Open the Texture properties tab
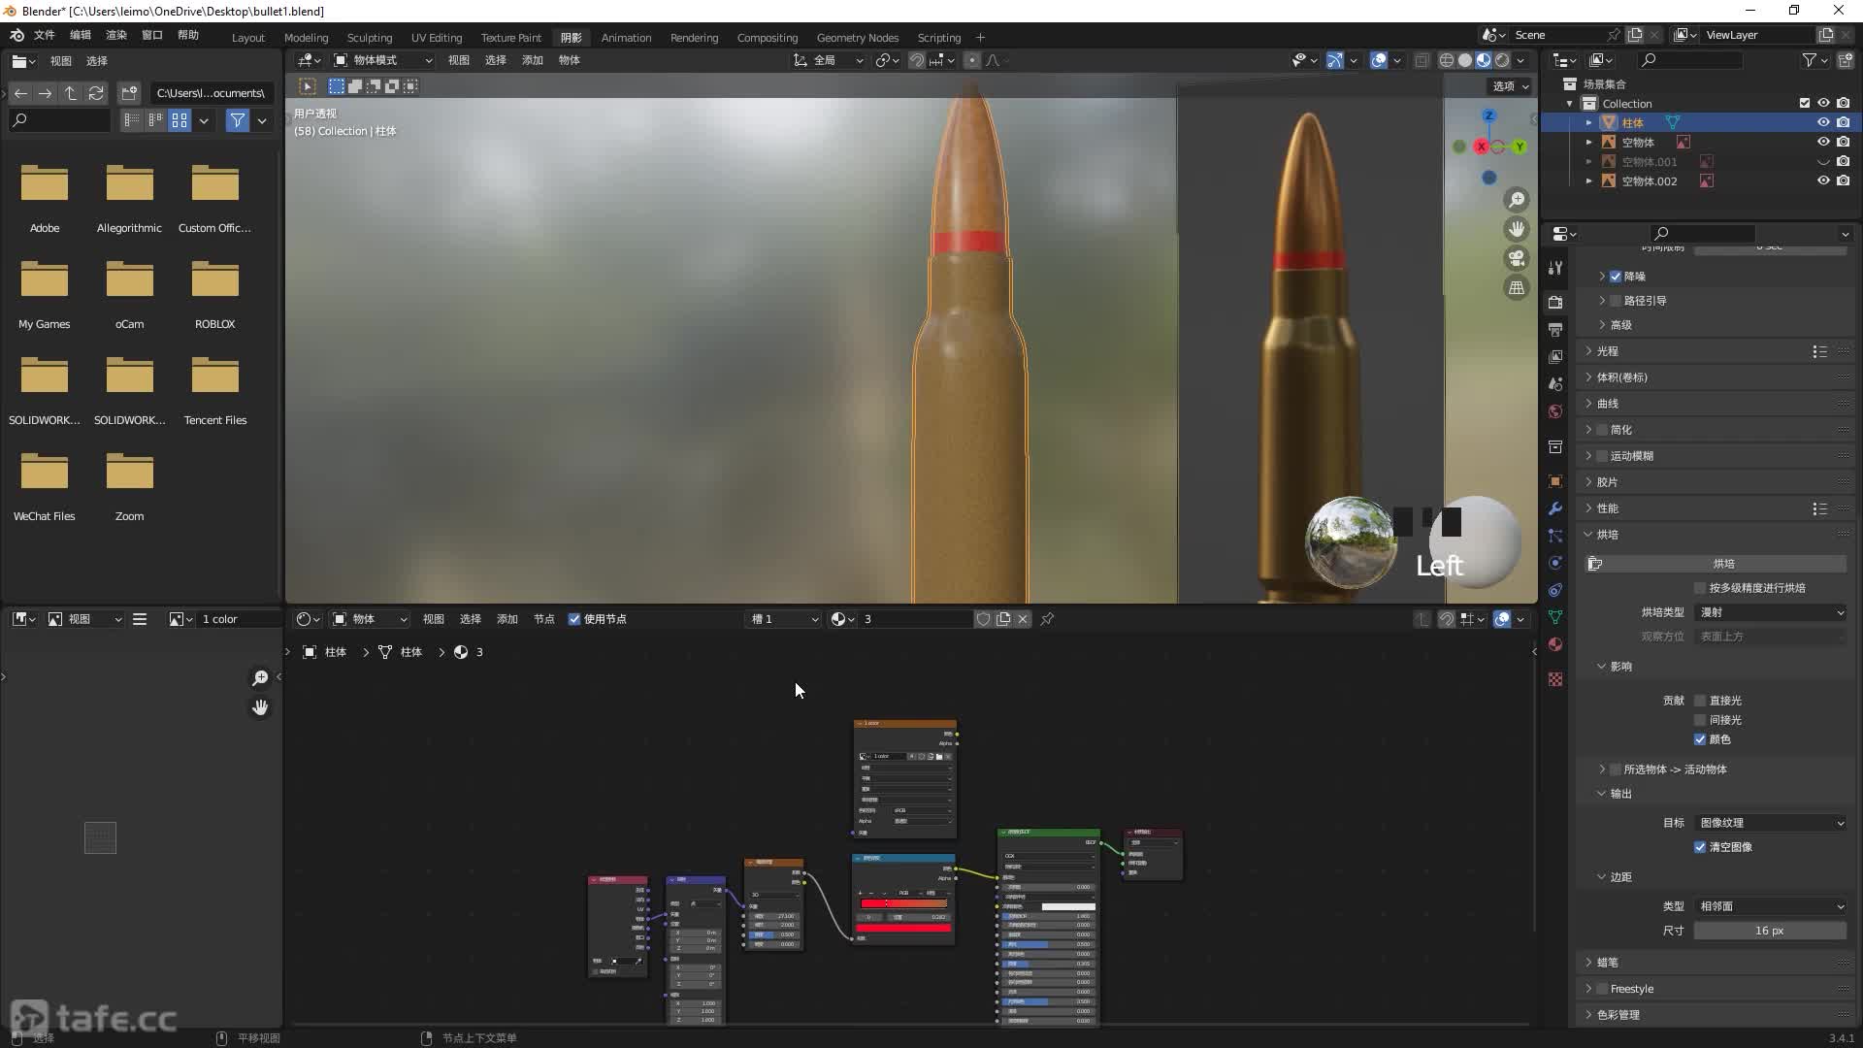 point(1555,679)
